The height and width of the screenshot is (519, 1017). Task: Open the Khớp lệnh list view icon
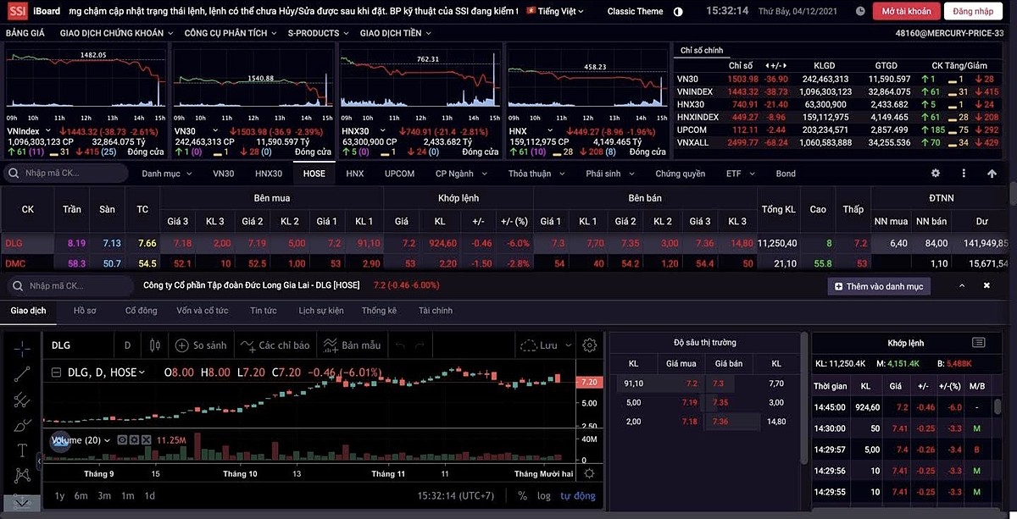(979, 343)
